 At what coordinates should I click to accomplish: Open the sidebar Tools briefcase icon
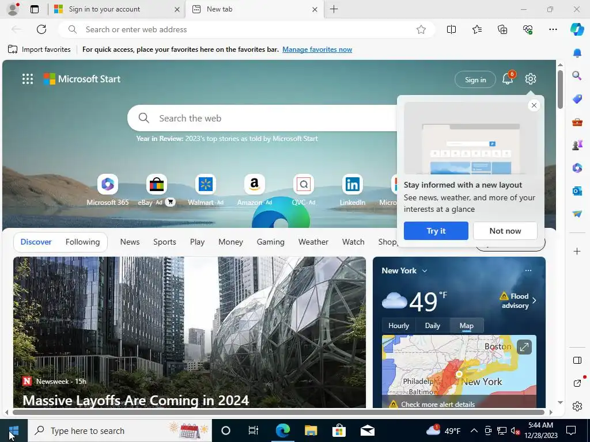[577, 122]
